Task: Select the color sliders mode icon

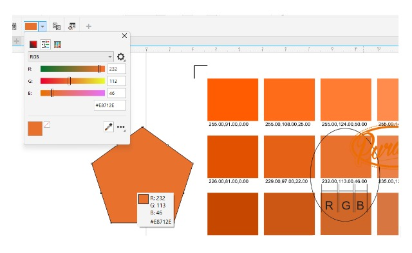Action: (46, 44)
